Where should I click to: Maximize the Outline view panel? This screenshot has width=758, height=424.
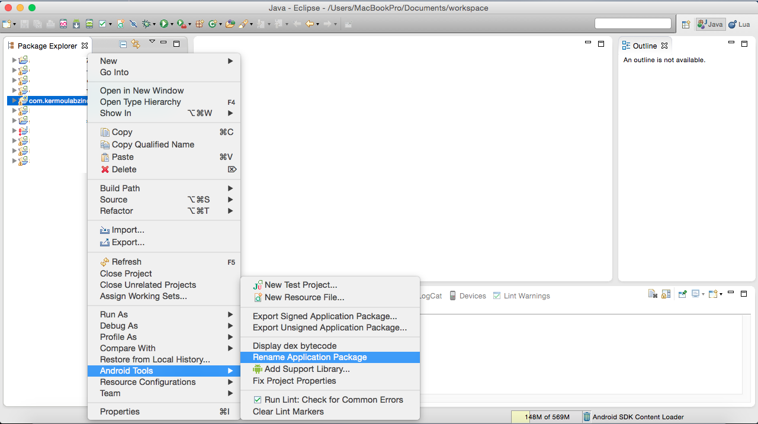tap(744, 44)
